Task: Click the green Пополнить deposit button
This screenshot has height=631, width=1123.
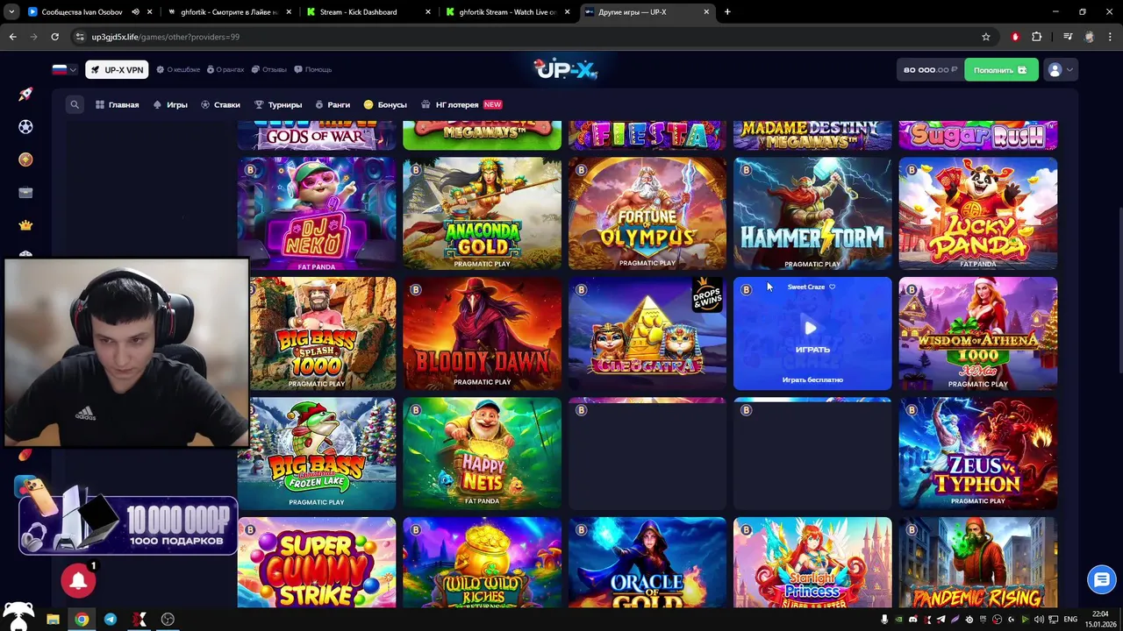Action: (x=1001, y=70)
